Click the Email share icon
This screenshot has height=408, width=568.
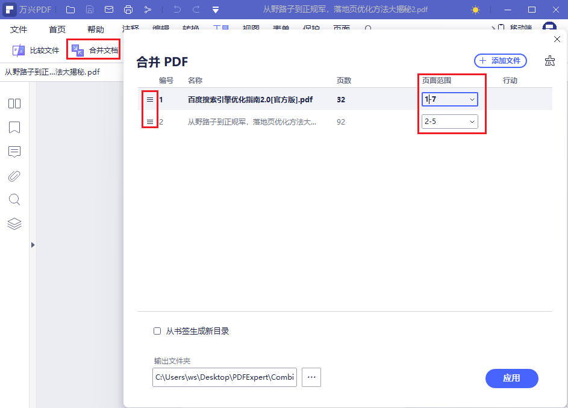pos(110,9)
